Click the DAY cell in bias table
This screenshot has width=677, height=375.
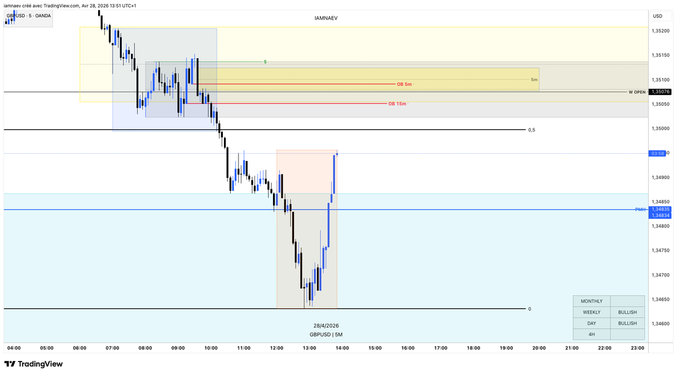[591, 323]
